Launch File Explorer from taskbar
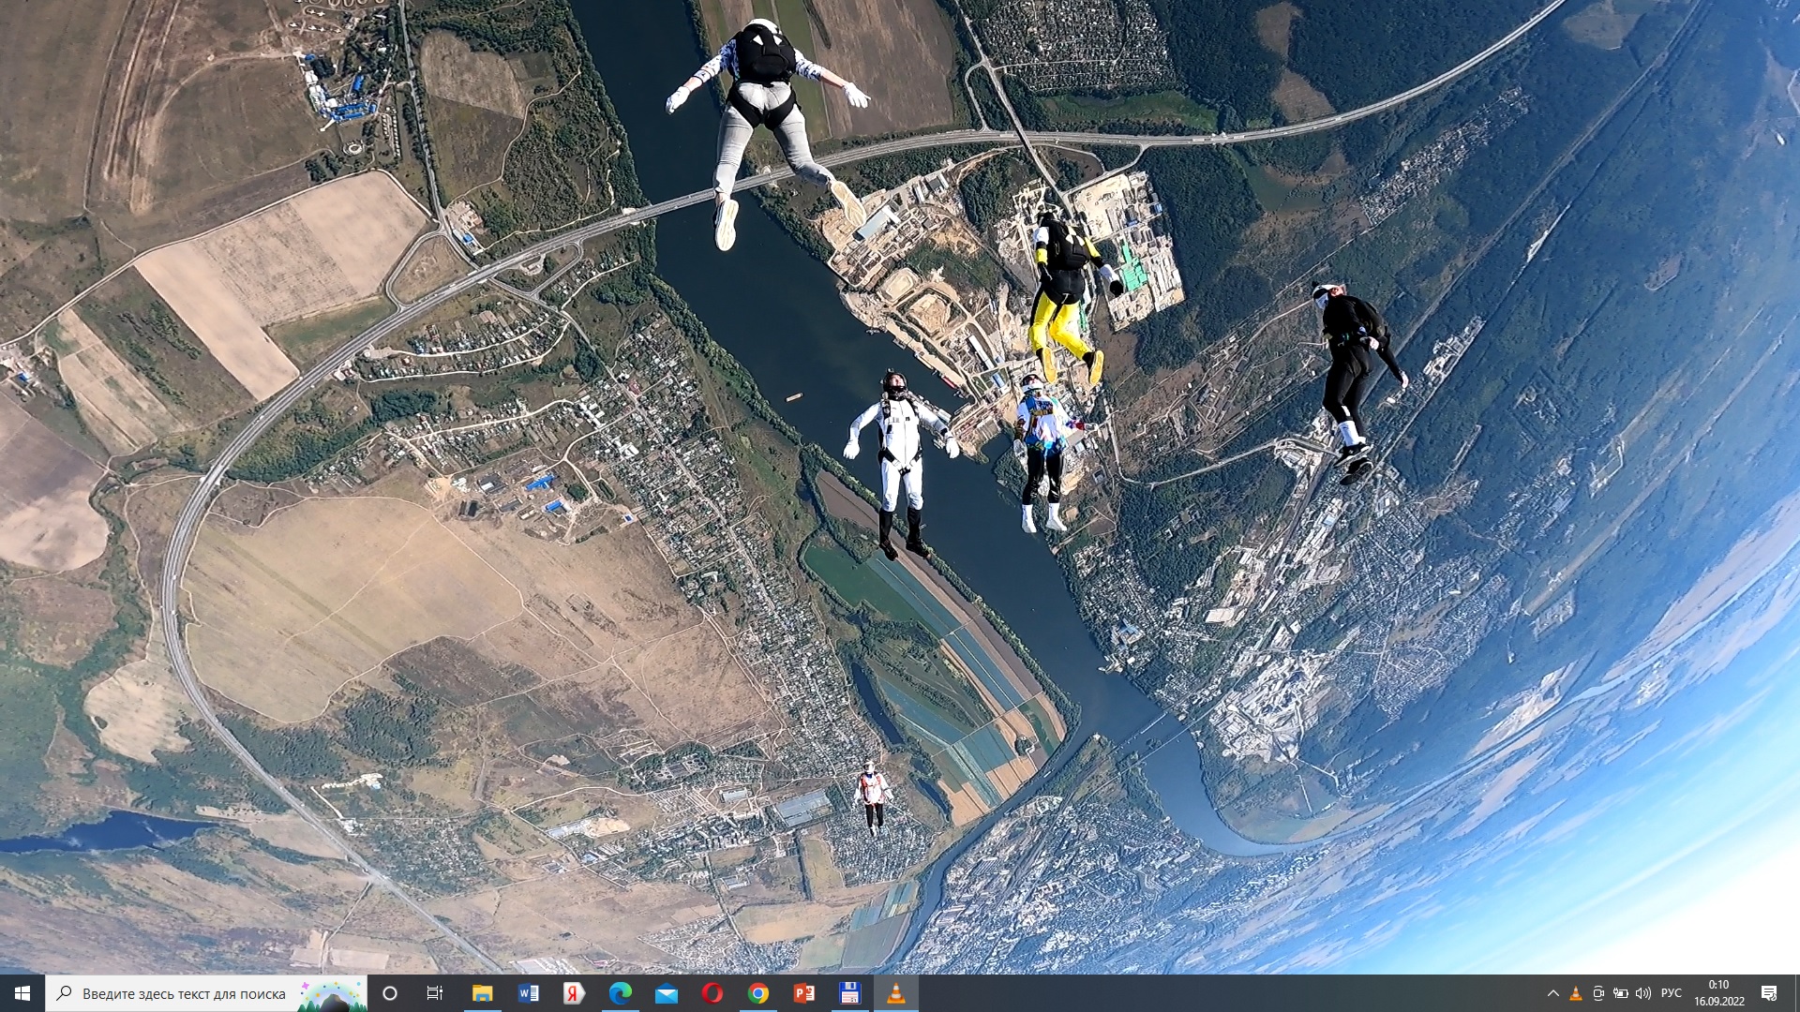The image size is (1800, 1012). (x=483, y=993)
